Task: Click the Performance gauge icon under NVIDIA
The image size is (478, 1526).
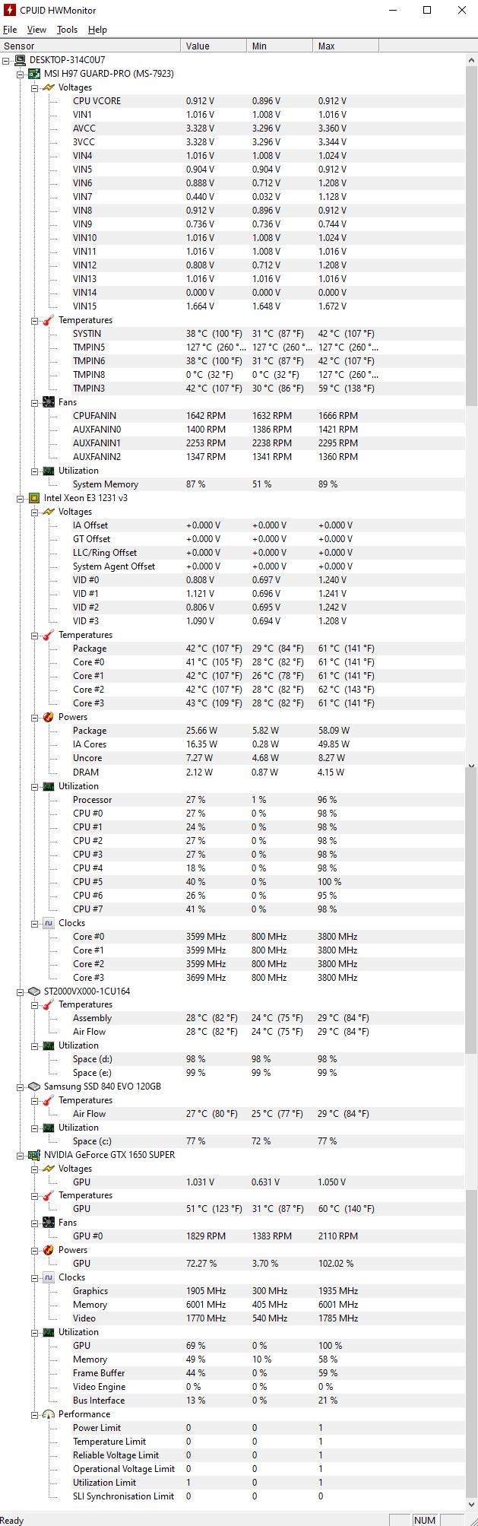Action: coord(49,1415)
